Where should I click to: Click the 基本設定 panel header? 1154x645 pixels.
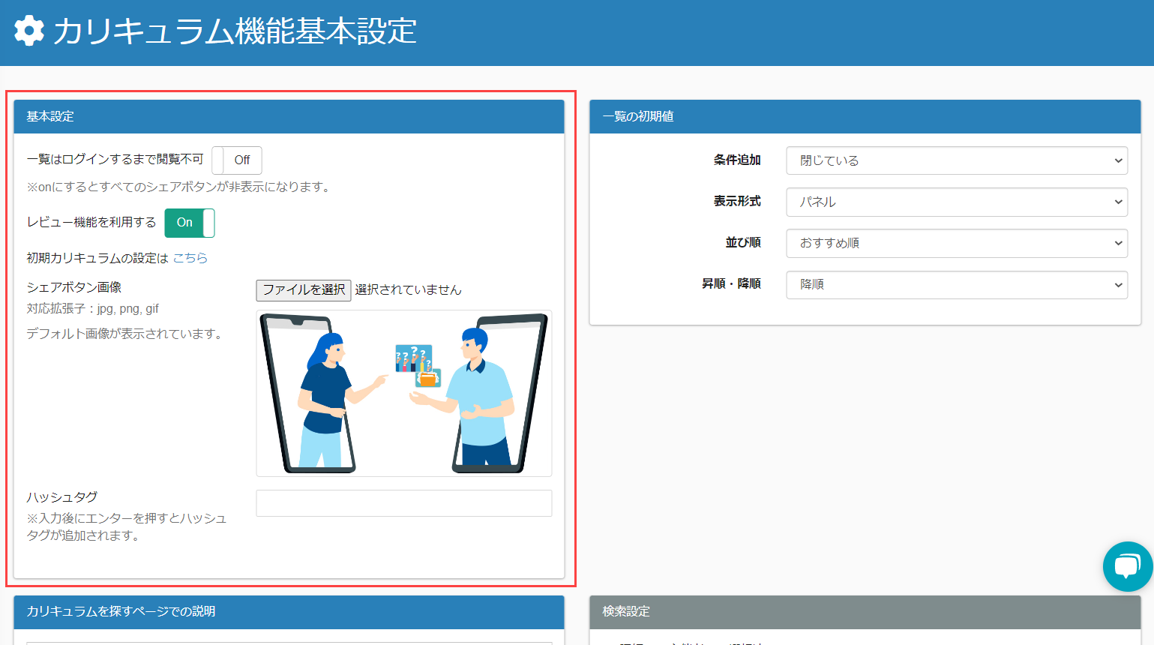point(289,116)
